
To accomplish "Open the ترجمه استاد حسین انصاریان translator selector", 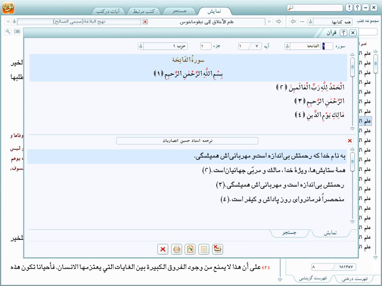I will 187,141.
